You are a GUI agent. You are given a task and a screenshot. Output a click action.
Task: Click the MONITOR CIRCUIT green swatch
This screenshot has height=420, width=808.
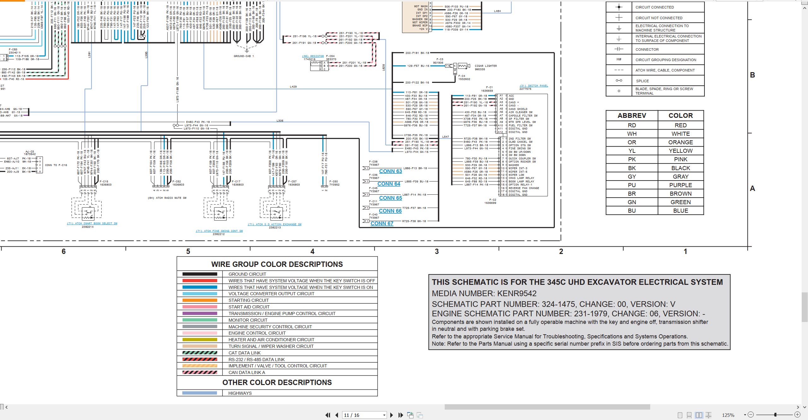coord(199,320)
